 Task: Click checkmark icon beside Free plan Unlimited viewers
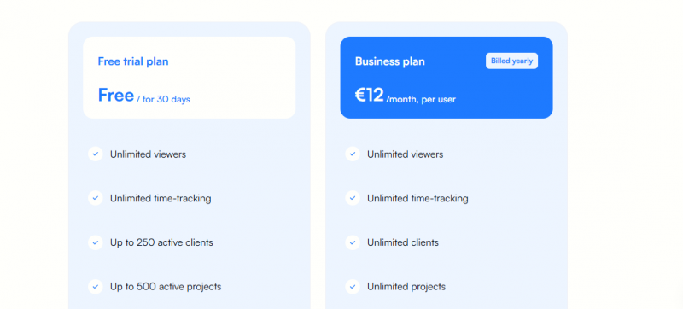(96, 154)
